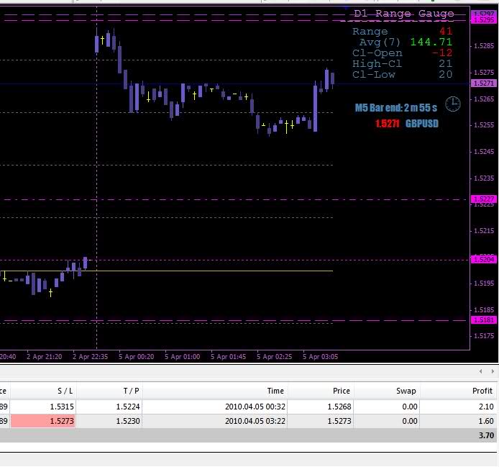Click the M5 Bar end countdown text

click(396, 108)
